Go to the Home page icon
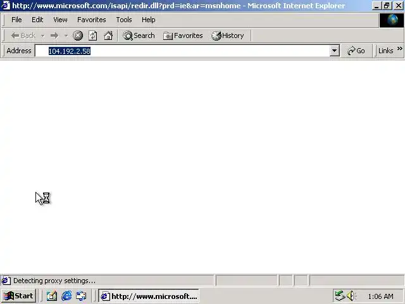The height and width of the screenshot is (304, 405). [108, 35]
